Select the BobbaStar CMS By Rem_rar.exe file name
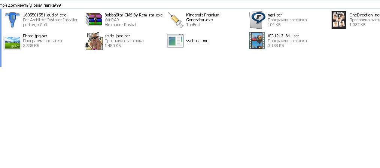The image size is (380, 168). 133,15
